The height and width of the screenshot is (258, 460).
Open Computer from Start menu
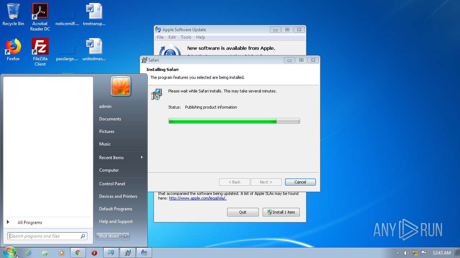[109, 170]
